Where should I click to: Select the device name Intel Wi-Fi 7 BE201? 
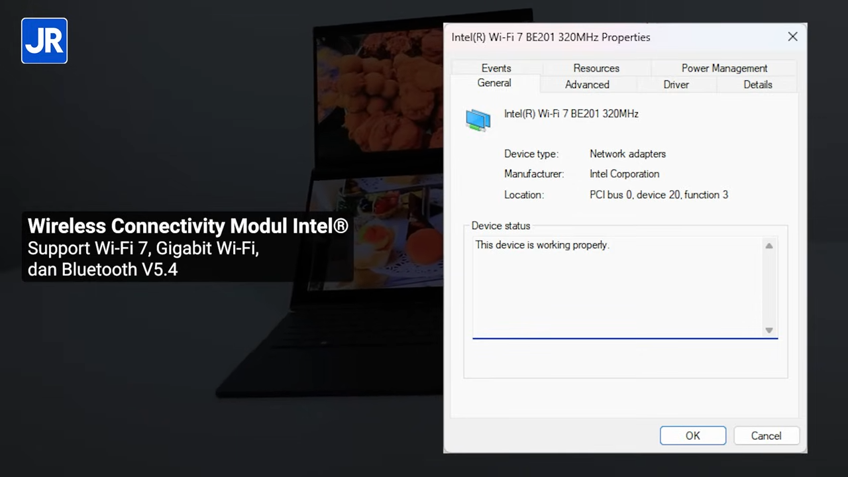(571, 113)
